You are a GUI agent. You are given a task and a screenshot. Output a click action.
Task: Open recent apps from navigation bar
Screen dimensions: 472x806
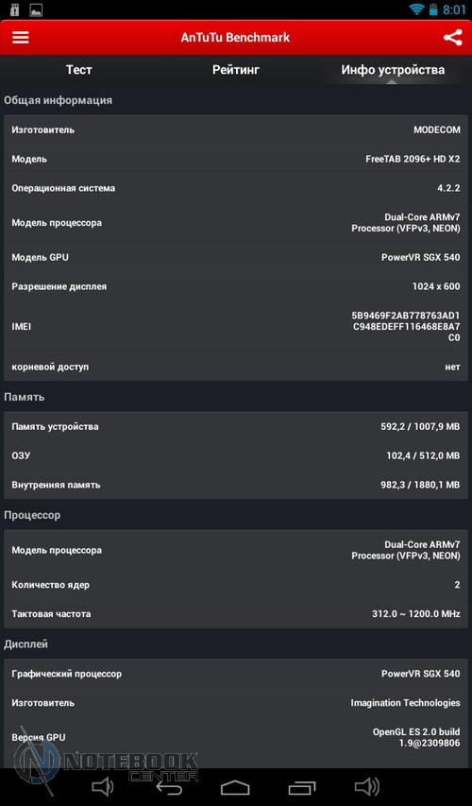click(302, 787)
